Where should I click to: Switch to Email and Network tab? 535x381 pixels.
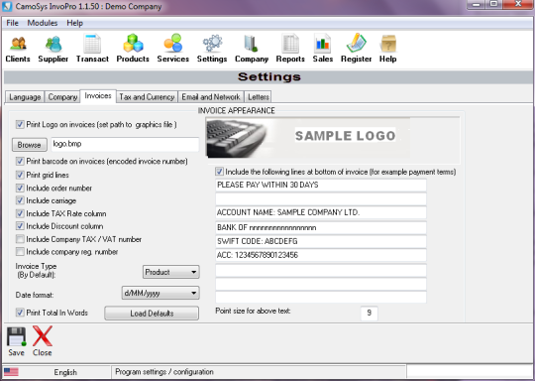coord(211,97)
